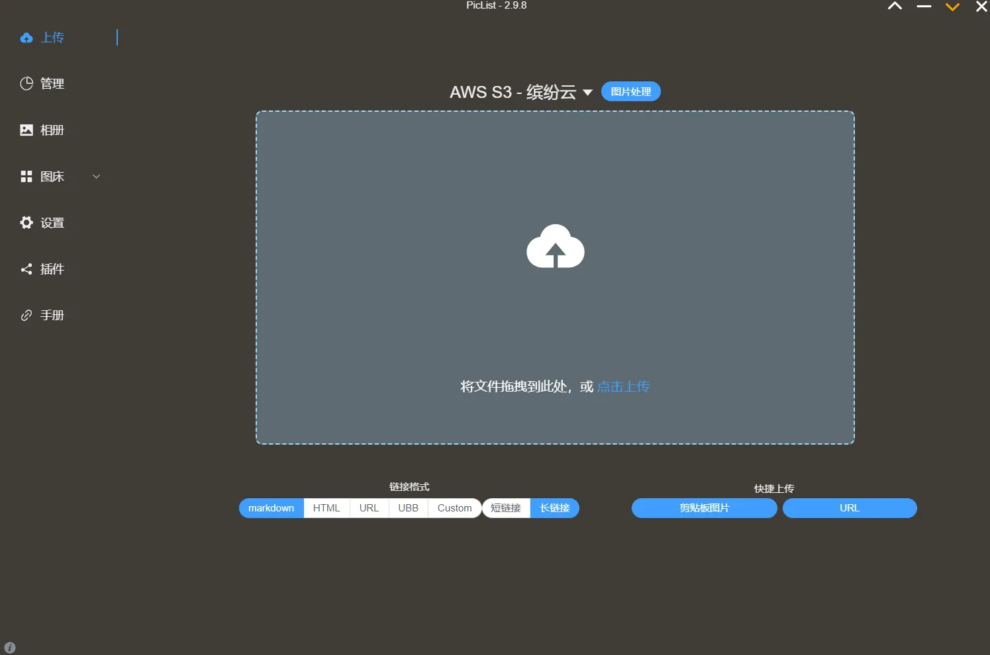The height and width of the screenshot is (655, 990).
Task: Open the 图片处理 image processing button
Action: coord(631,92)
